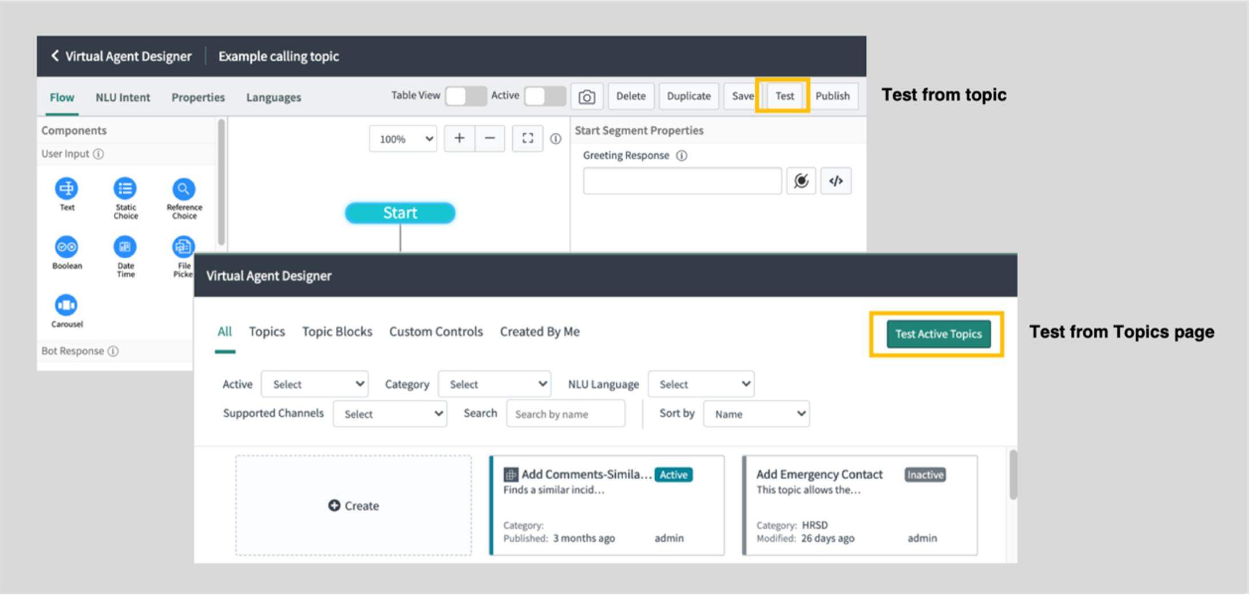Open the script editor code icon

836,181
